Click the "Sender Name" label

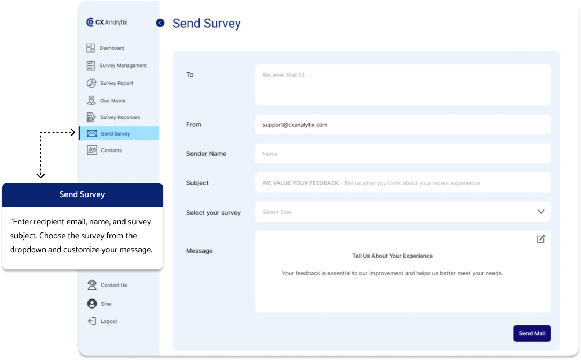[206, 154]
